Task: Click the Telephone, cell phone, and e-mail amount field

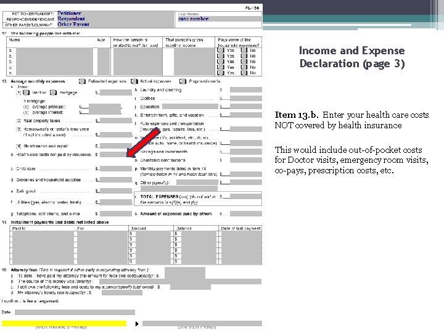Action: [x=116, y=213]
